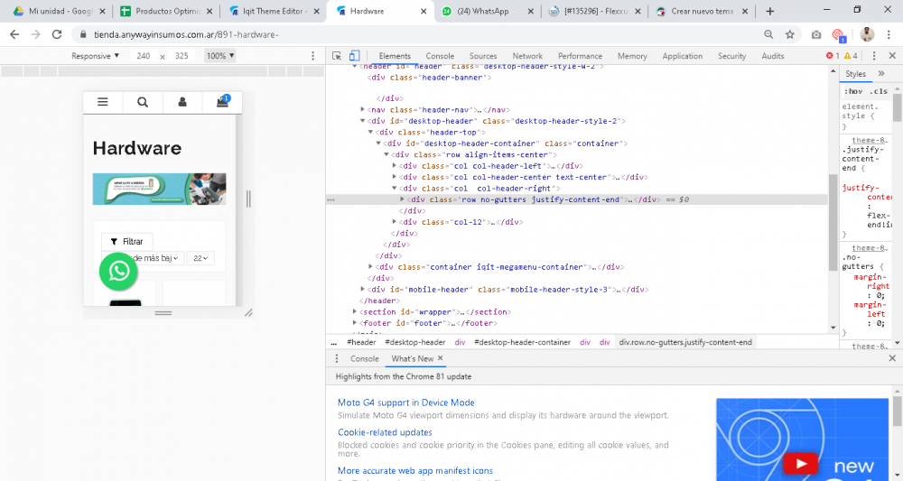903x481 pixels.
Task: Open the user account icon on page
Action: [182, 102]
